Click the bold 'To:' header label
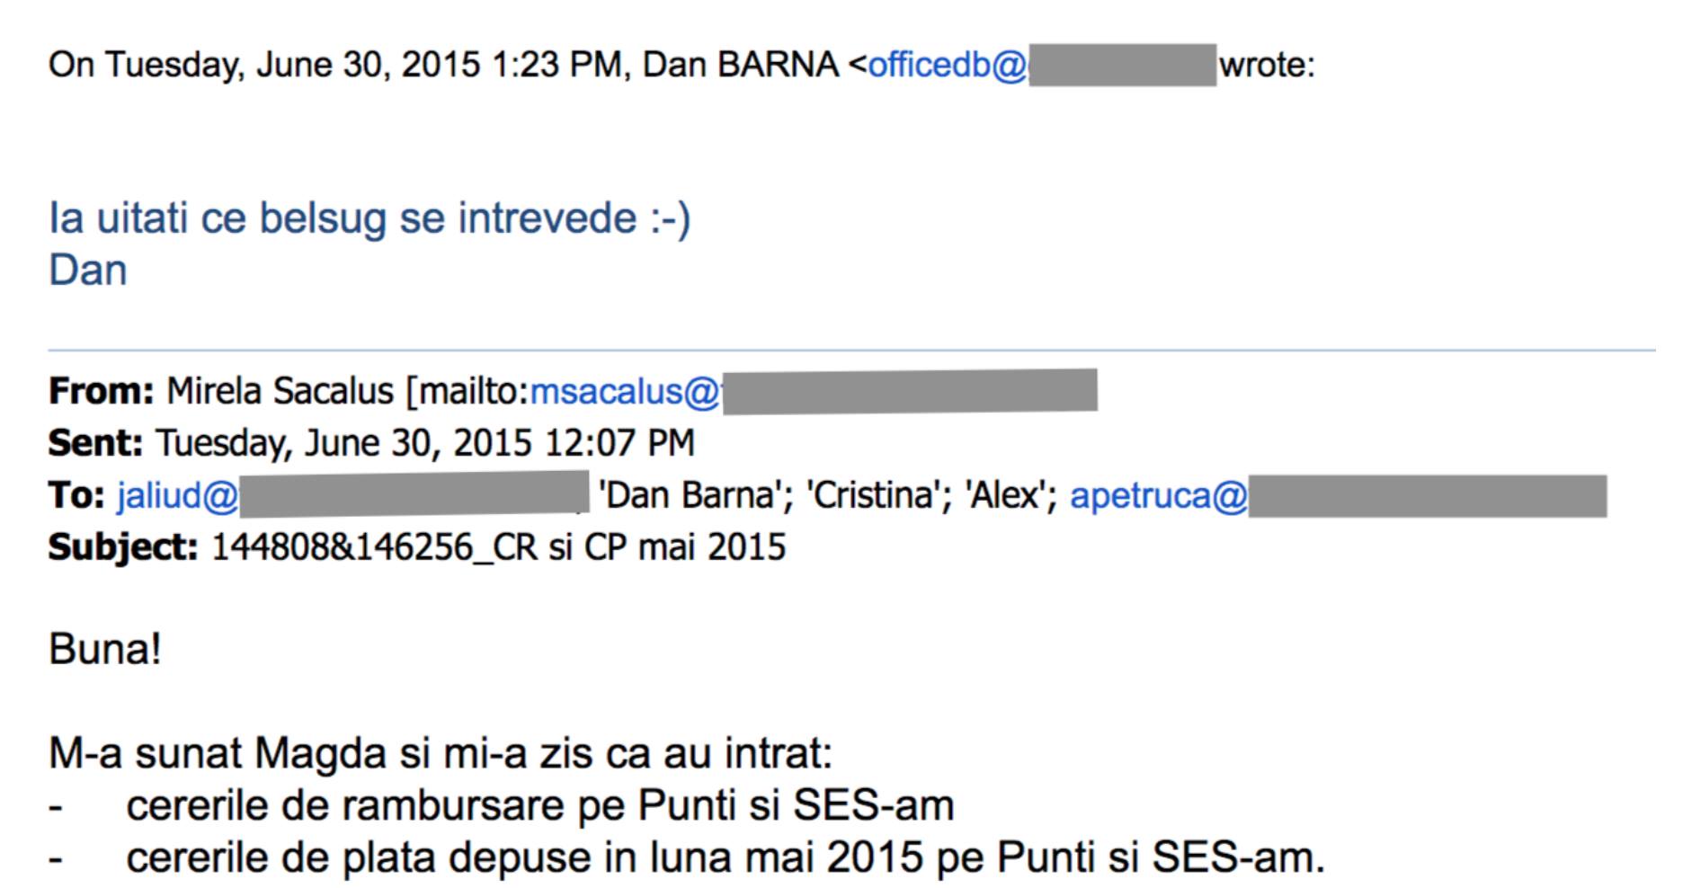This screenshot has width=1683, height=888. click(76, 495)
